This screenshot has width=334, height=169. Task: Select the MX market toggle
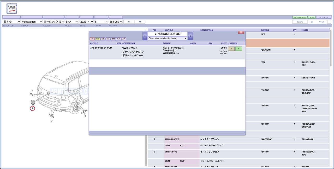(108, 39)
